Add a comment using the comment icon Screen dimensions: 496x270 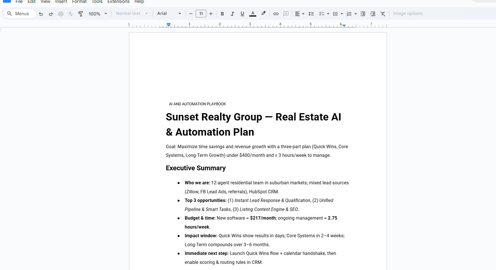click(286, 14)
